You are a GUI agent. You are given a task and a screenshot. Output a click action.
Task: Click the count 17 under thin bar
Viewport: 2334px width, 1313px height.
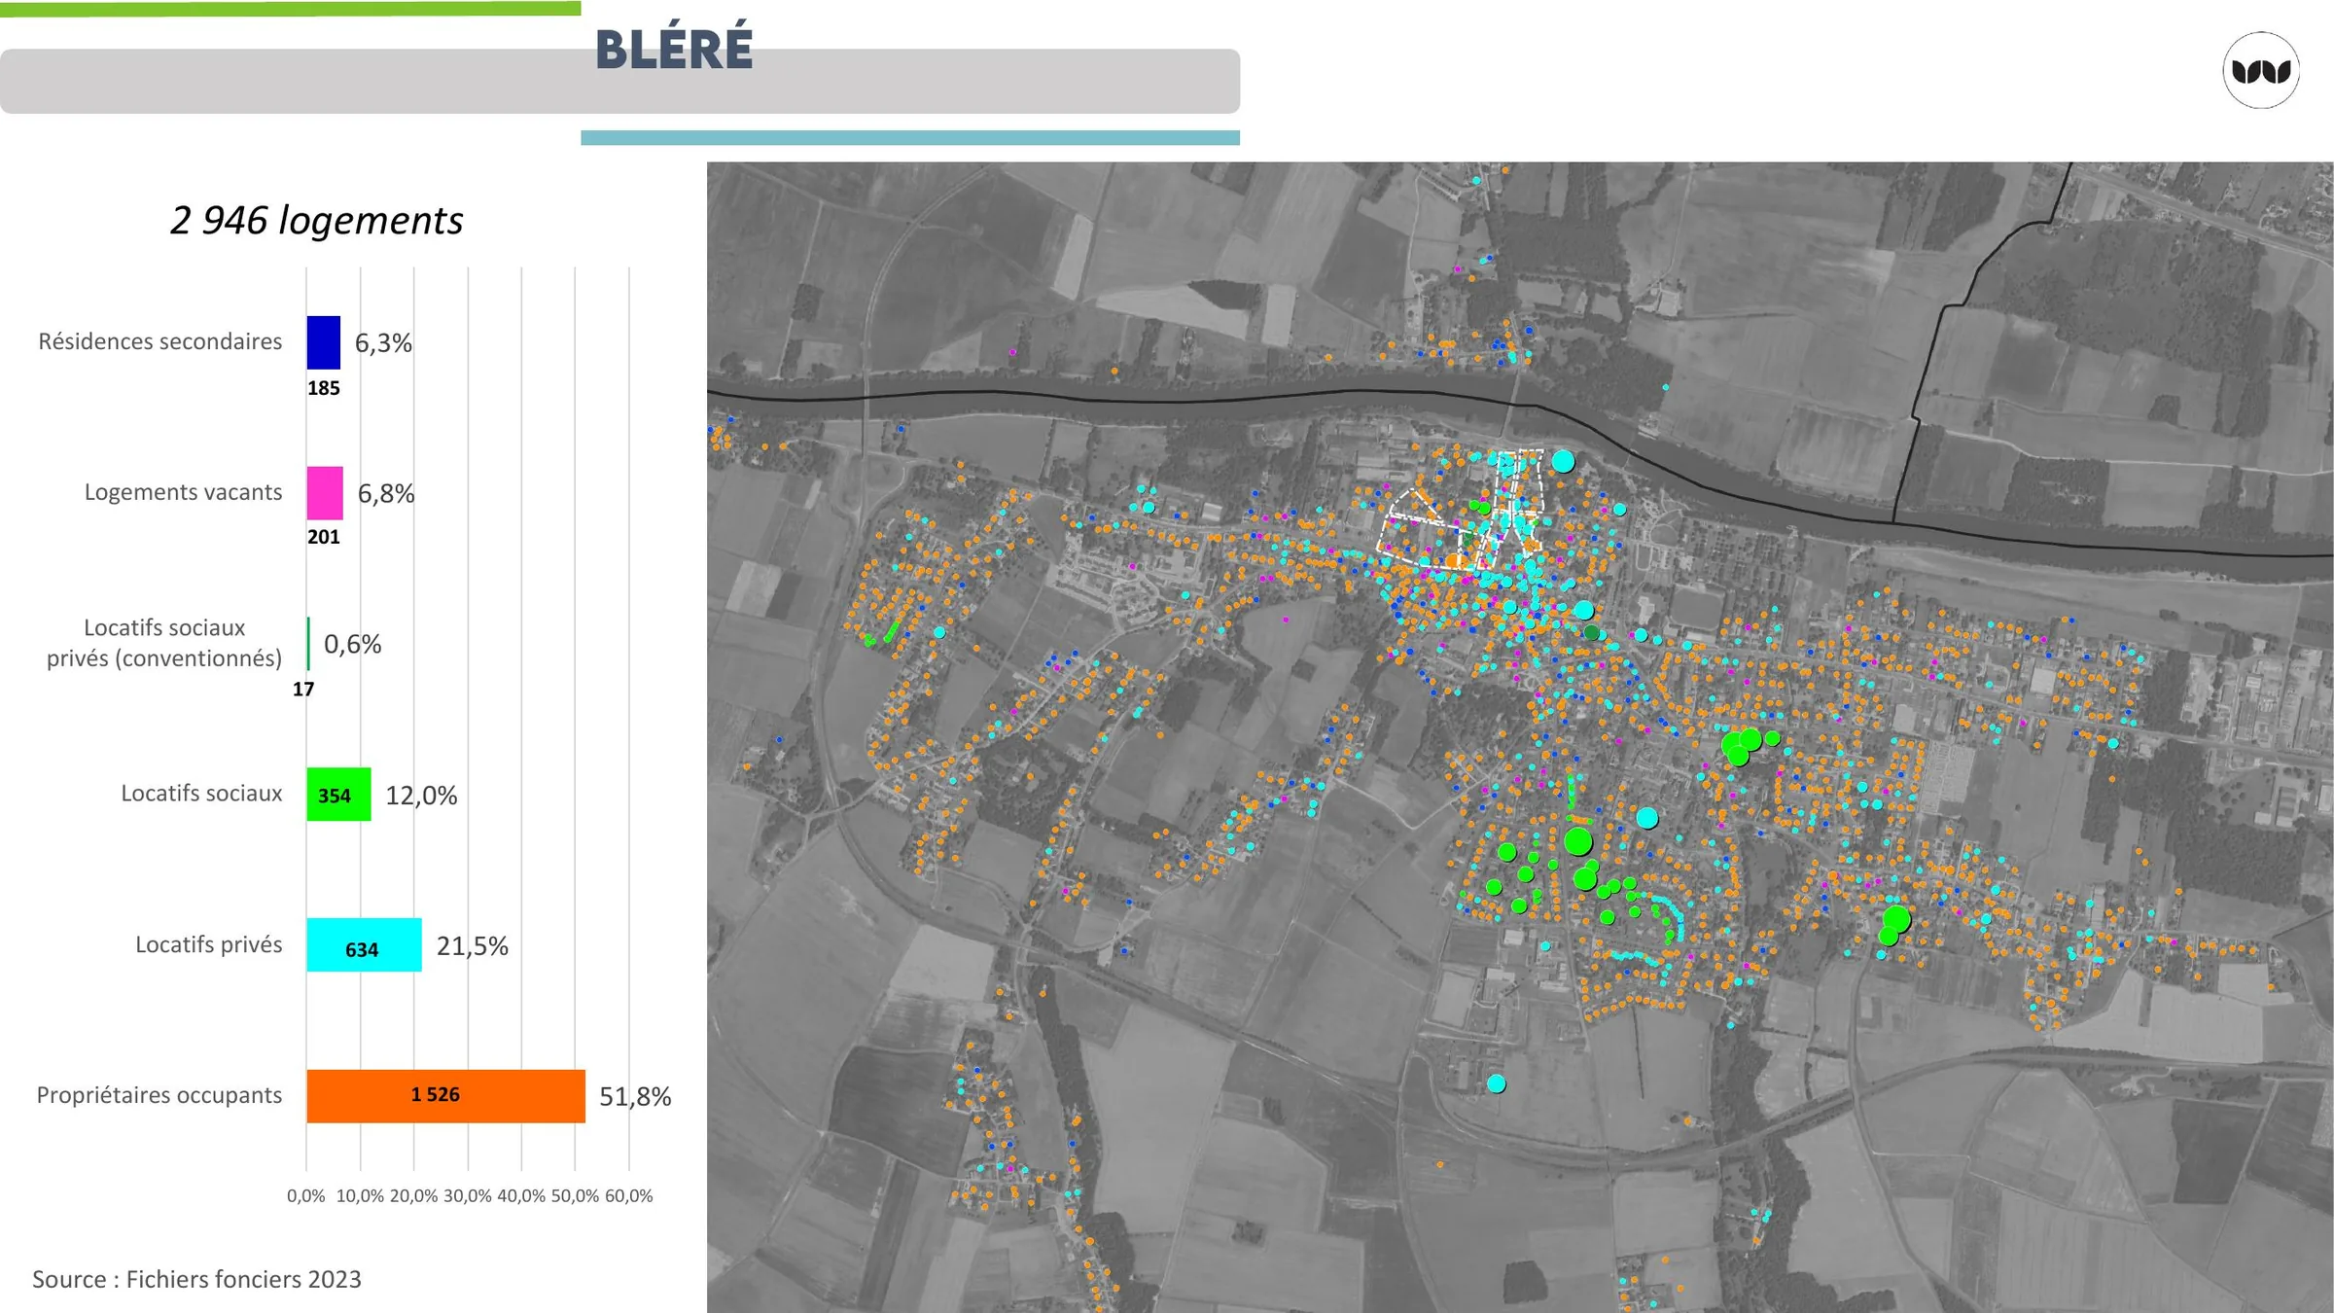pos(303,690)
